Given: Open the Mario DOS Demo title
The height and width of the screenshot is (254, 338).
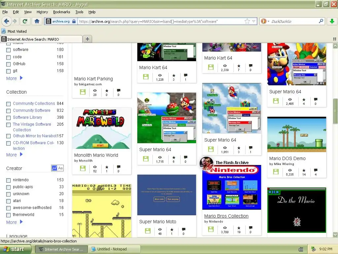Looking at the screenshot, I should pyautogui.click(x=287, y=158).
